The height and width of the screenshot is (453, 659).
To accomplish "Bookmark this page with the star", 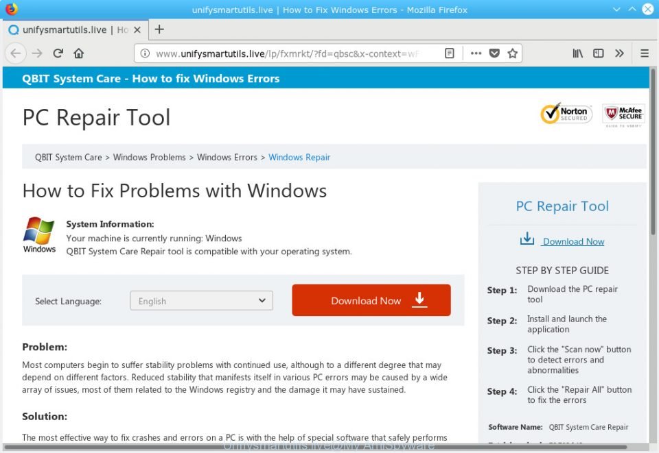I will click(512, 53).
